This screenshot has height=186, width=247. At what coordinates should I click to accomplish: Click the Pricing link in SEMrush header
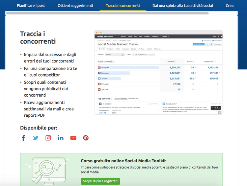(130, 36)
